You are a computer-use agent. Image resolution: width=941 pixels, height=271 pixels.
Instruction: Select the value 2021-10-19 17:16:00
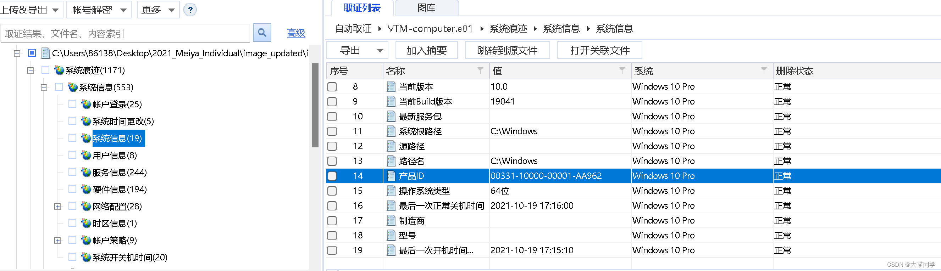tap(531, 206)
